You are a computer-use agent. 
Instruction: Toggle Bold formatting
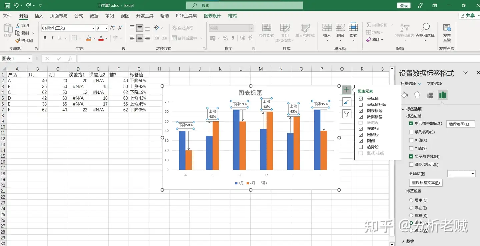(45, 38)
